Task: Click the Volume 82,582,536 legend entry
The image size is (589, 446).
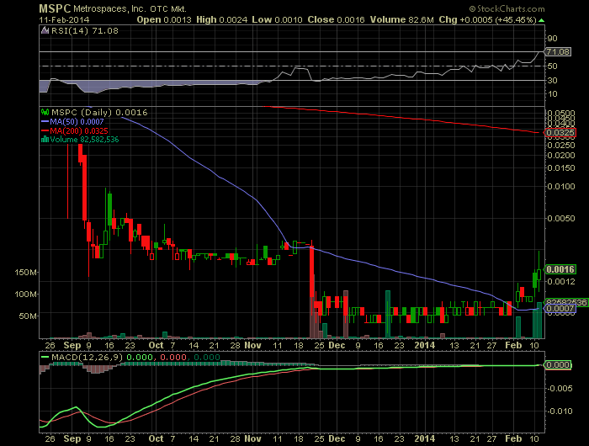Action: [x=84, y=140]
